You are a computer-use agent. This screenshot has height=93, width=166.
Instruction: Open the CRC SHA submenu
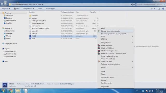(x=115, y=39)
